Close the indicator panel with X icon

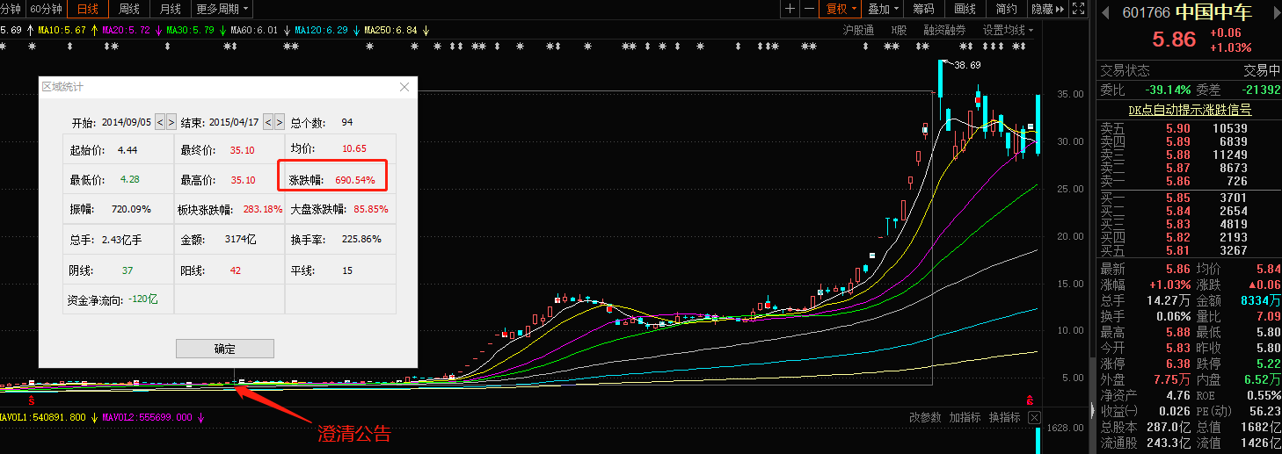point(1034,418)
